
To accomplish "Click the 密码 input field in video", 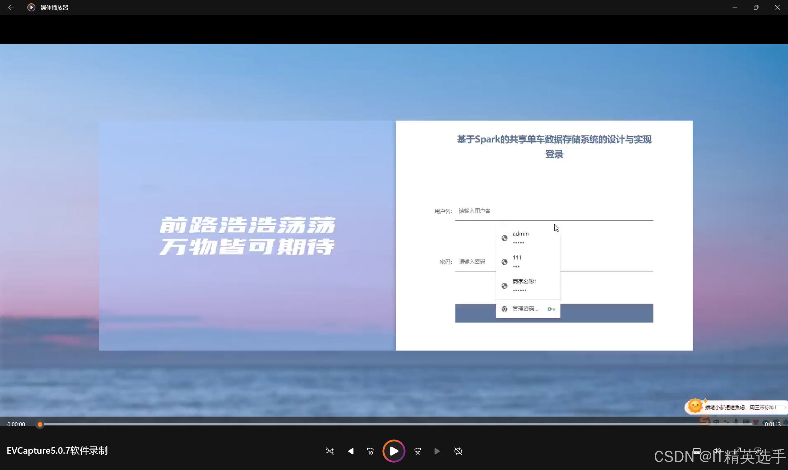I will point(554,262).
